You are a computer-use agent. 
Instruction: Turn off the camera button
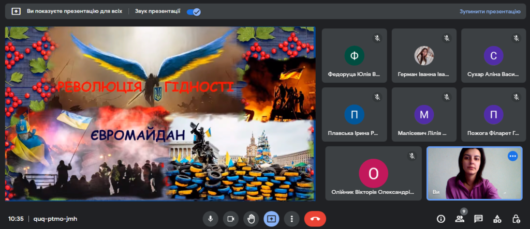231,219
